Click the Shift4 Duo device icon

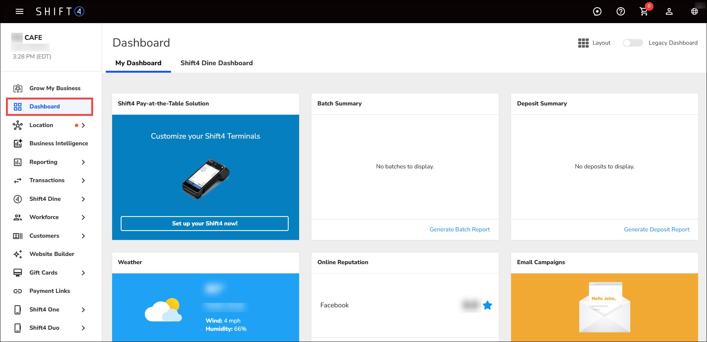click(x=18, y=328)
